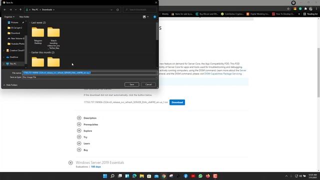This screenshot has width=320, height=180.
Task: Open Reading list in bookmarks bar
Action: pos(310,14)
